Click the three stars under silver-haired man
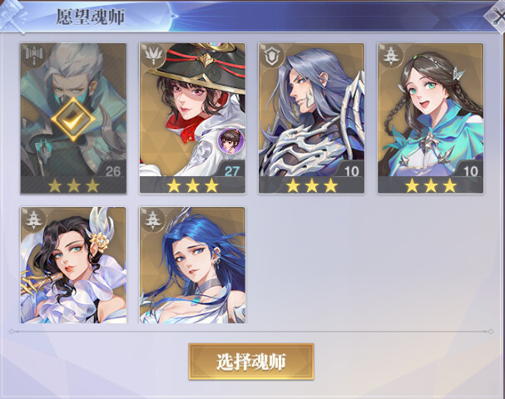The width and height of the screenshot is (505, 399). pyautogui.click(x=311, y=185)
